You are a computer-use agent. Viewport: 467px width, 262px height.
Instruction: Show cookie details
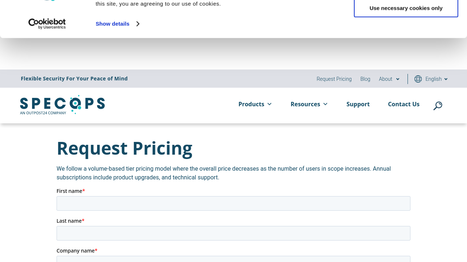pyautogui.click(x=112, y=24)
